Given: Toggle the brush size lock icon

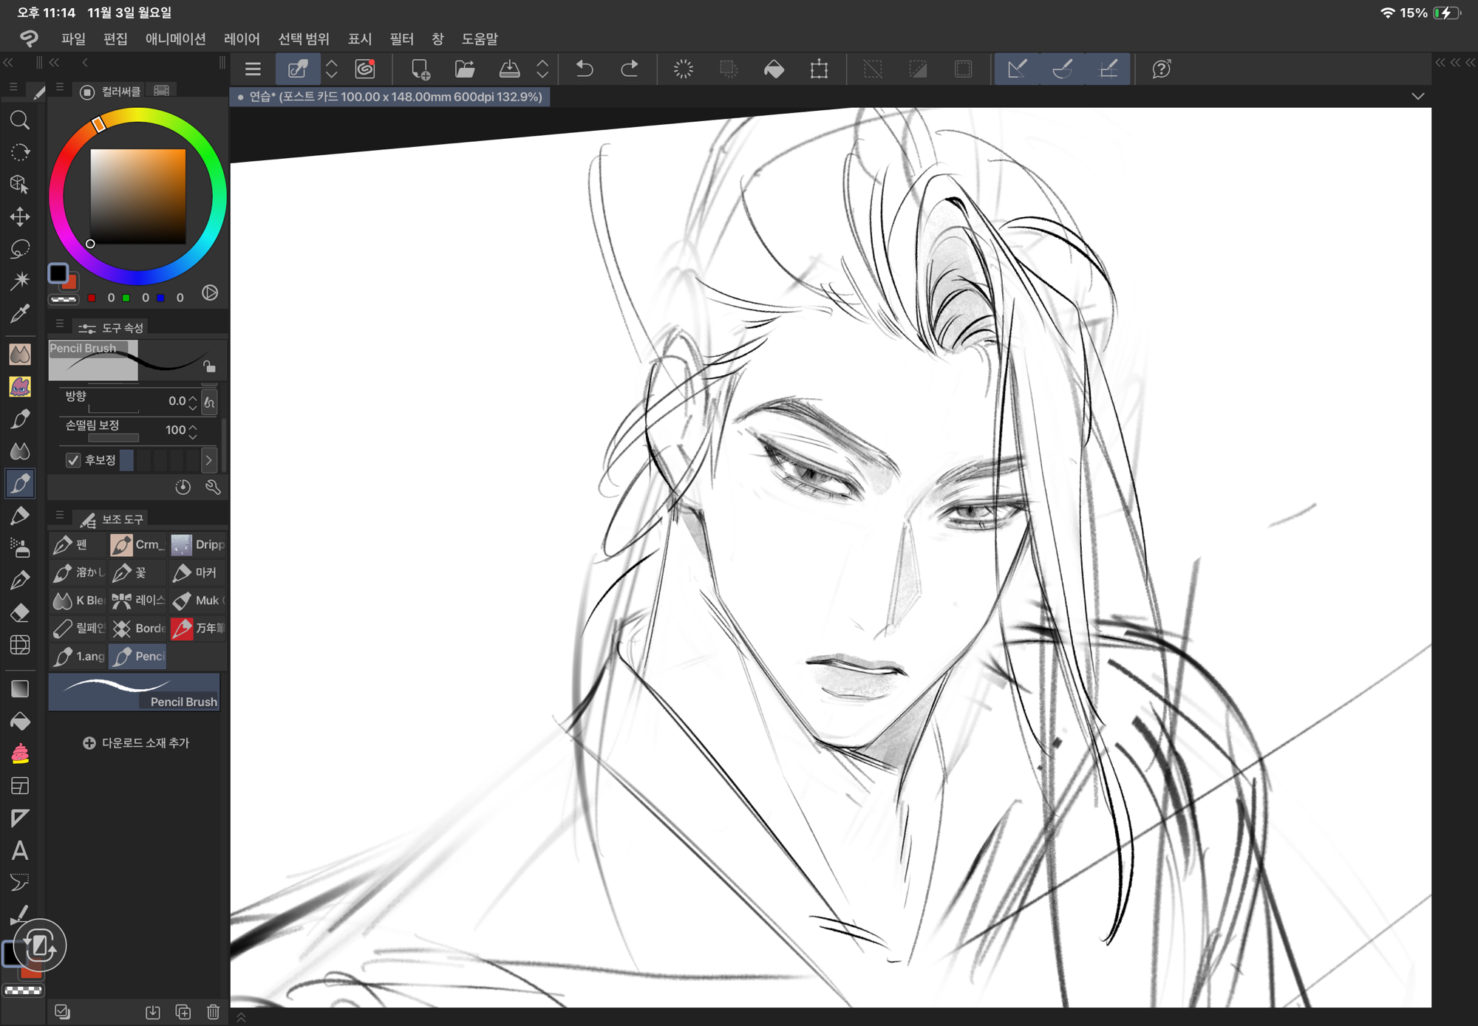Looking at the screenshot, I should pos(210,366).
